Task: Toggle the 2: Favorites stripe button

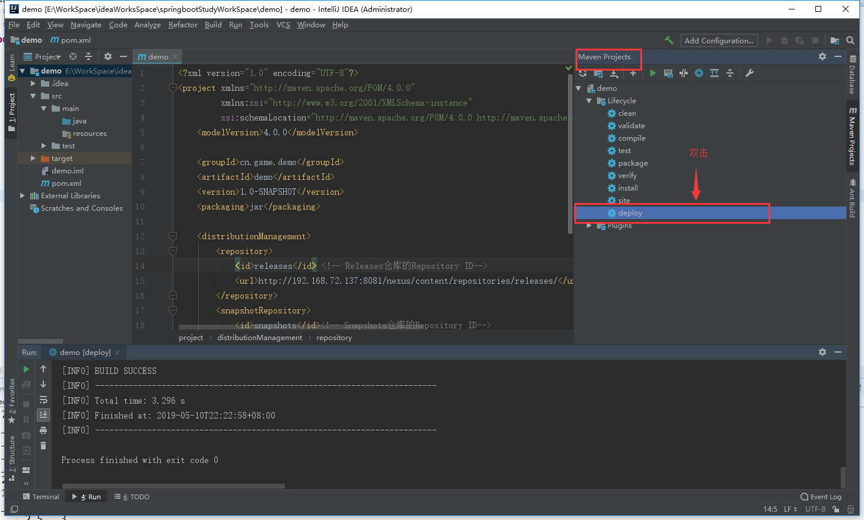Action: (11, 401)
